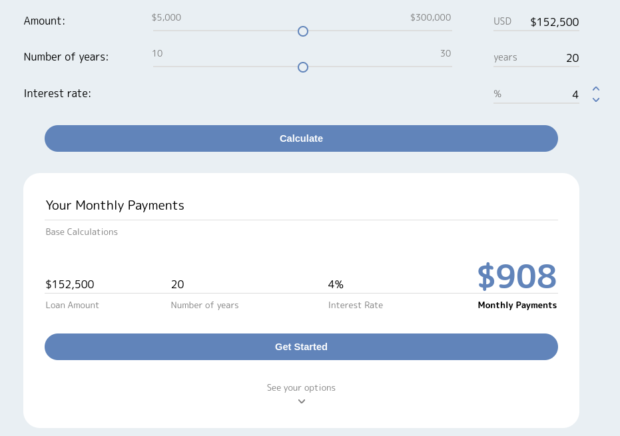Viewport: 620px width, 436px height.
Task: Click the $5,000 minimum amount label
Action: 166,17
